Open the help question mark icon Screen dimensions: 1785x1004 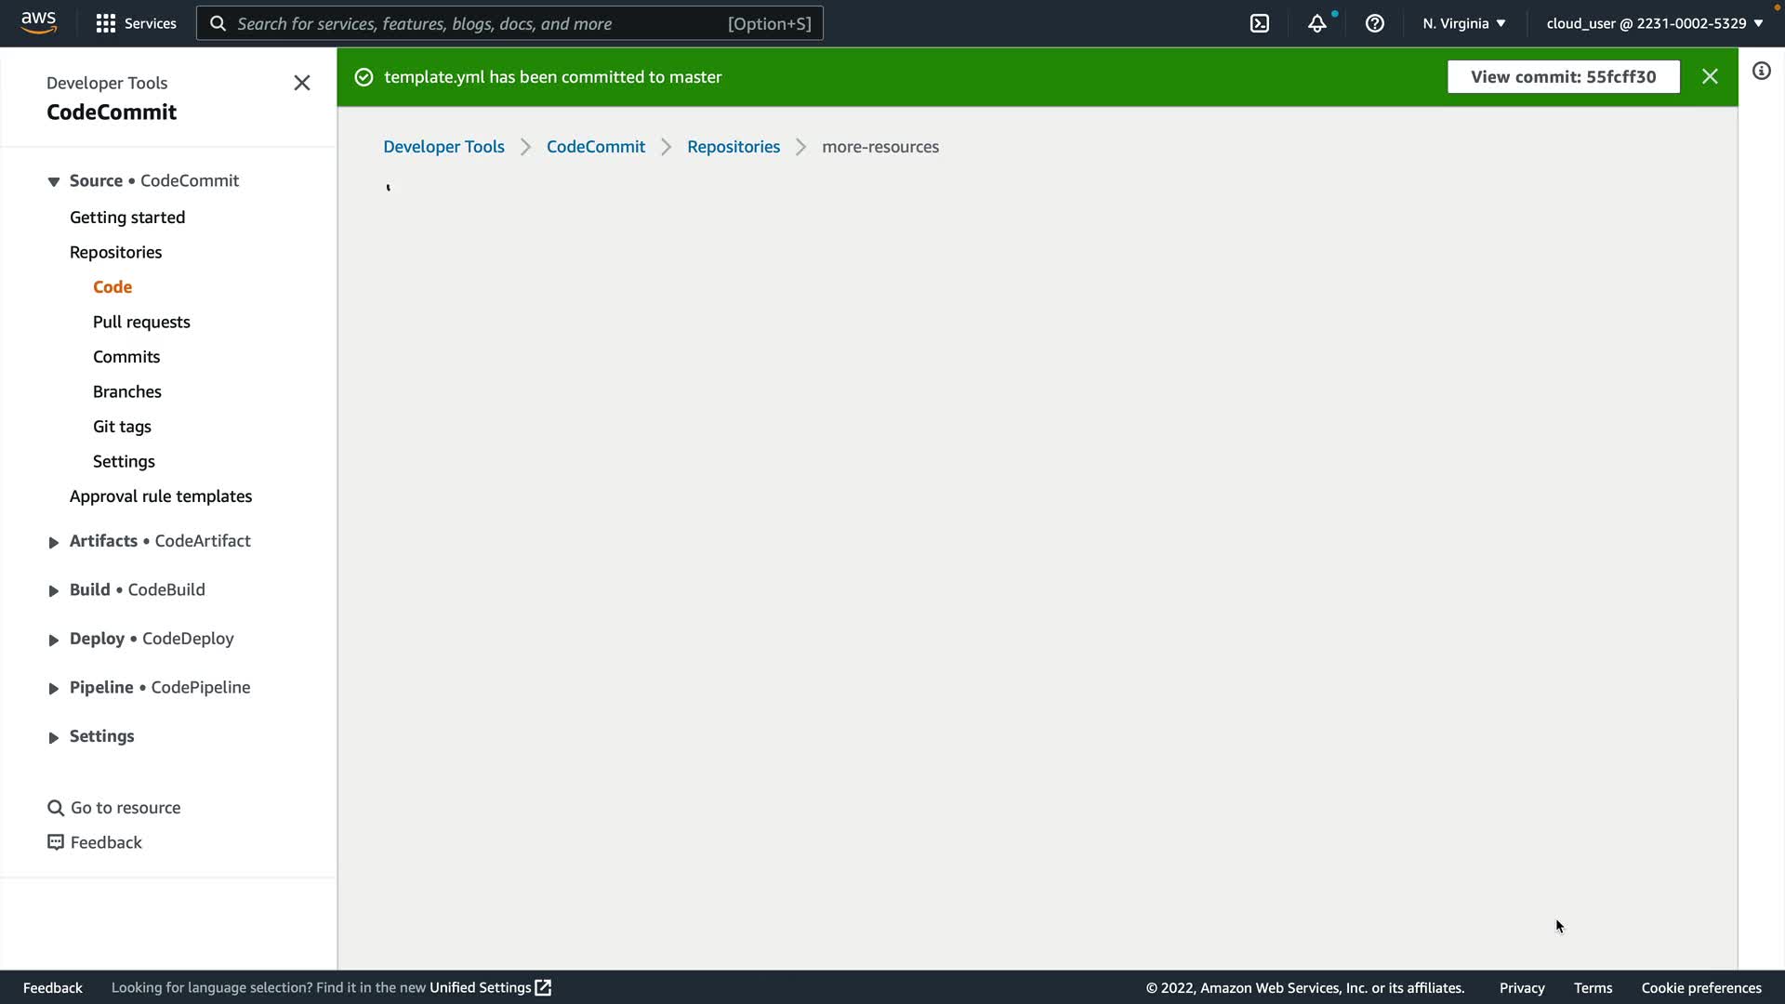pyautogui.click(x=1374, y=23)
